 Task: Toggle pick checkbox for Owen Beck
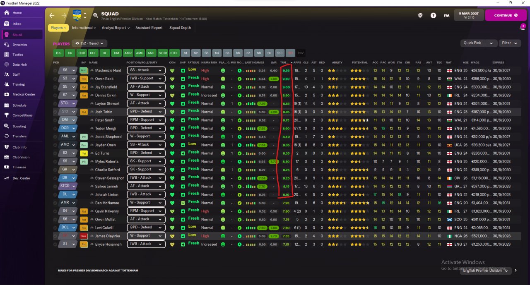55,79
